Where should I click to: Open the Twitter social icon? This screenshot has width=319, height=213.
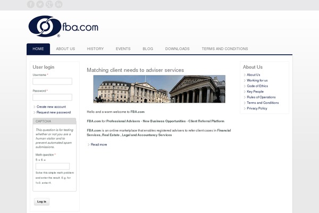(x=40, y=4)
